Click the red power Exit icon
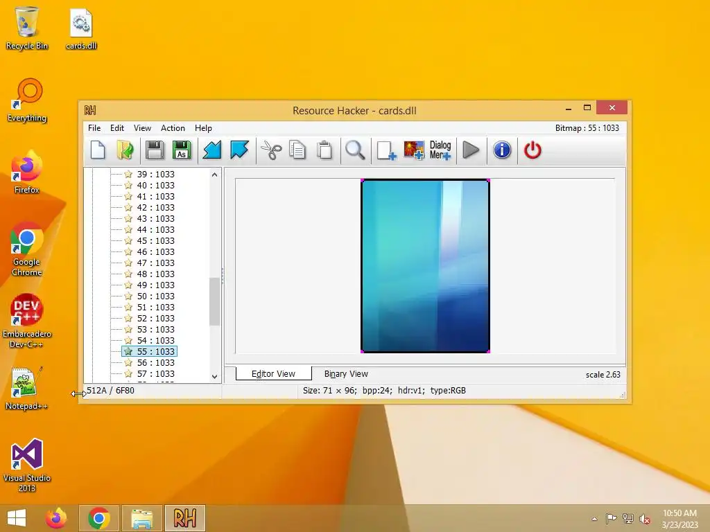The width and height of the screenshot is (710, 532). [x=532, y=150]
